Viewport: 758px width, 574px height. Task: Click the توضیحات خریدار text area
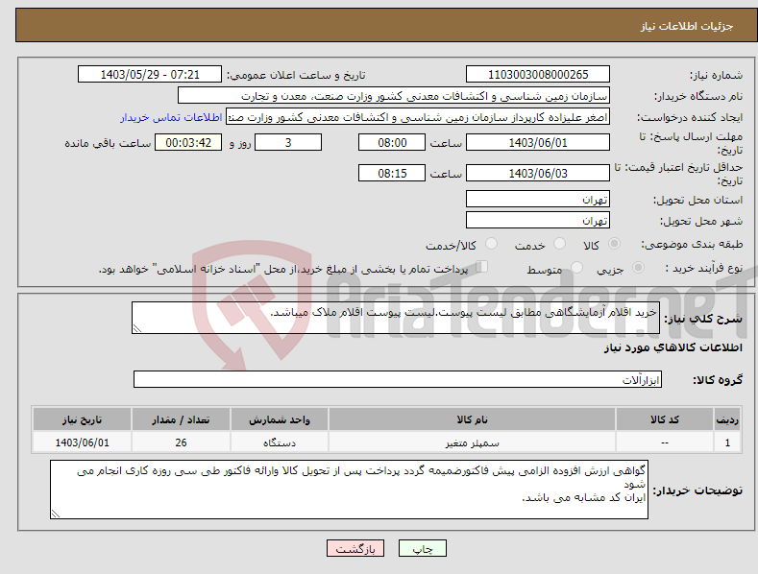[x=349, y=490]
